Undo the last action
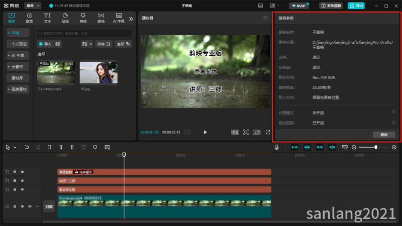This screenshot has width=402, height=226. click(x=27, y=147)
